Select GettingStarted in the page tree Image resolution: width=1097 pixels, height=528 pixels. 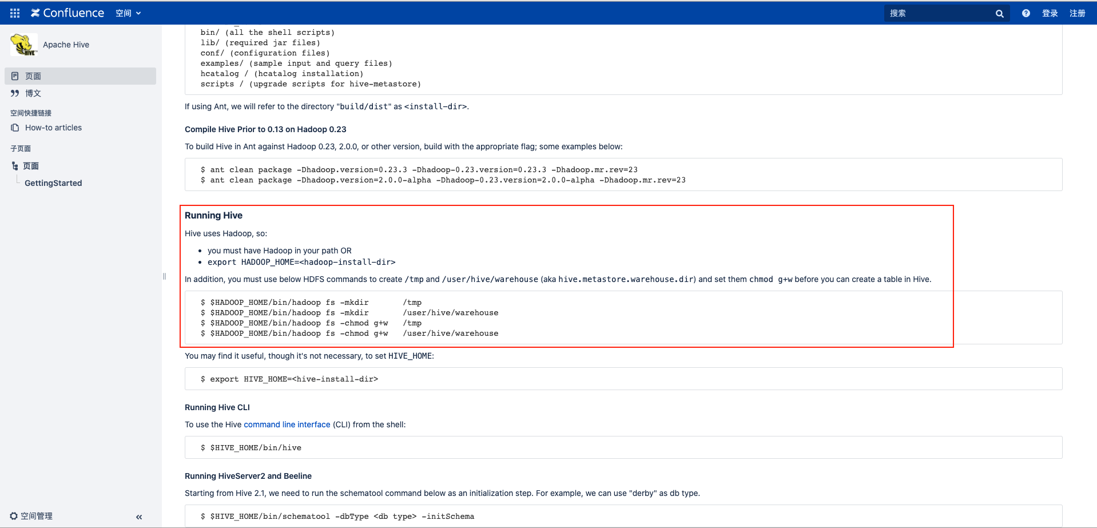(x=53, y=183)
